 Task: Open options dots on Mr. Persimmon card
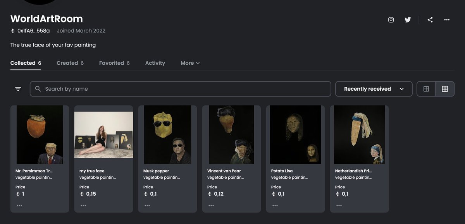point(19,205)
